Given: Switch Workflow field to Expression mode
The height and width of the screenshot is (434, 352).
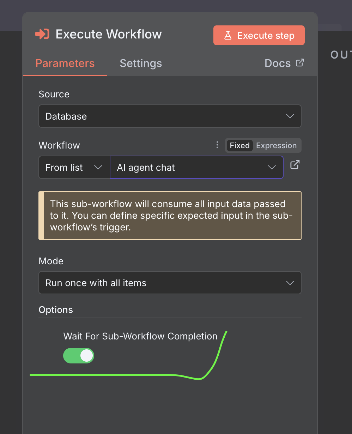Looking at the screenshot, I should tap(276, 145).
